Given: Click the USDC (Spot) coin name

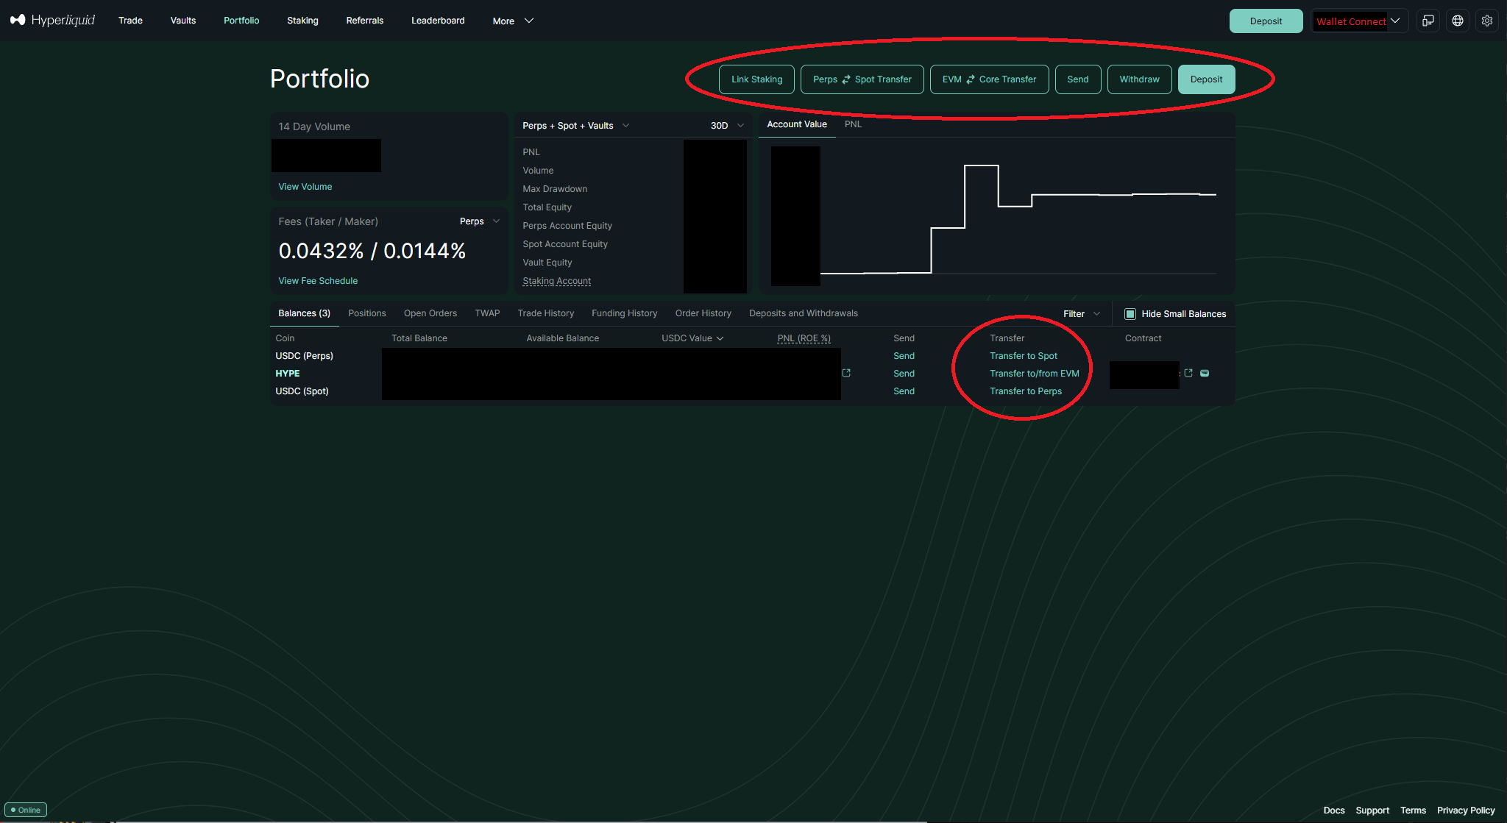Looking at the screenshot, I should (302, 391).
